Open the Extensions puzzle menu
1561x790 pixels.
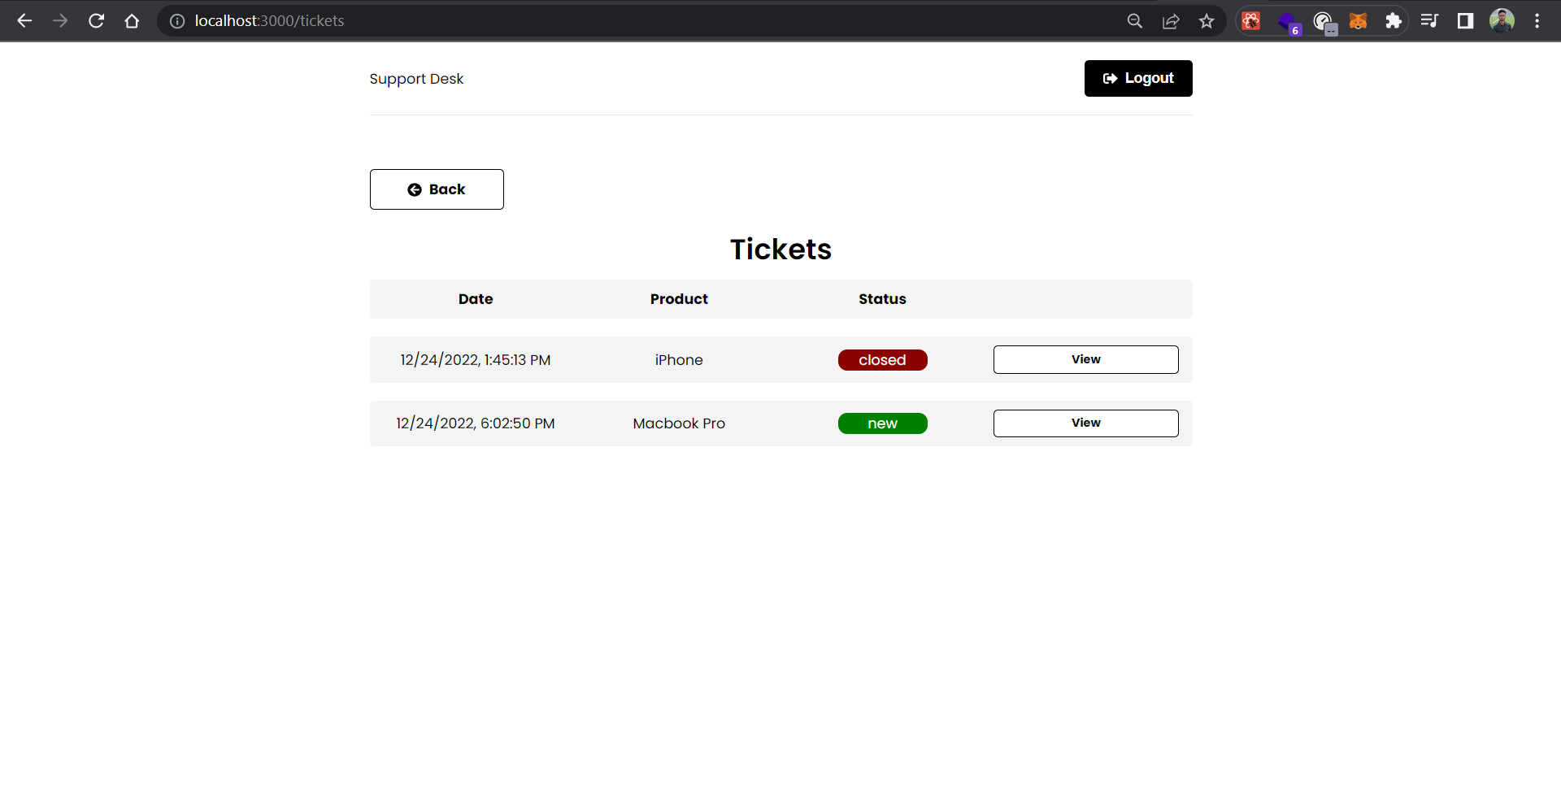[1394, 21]
